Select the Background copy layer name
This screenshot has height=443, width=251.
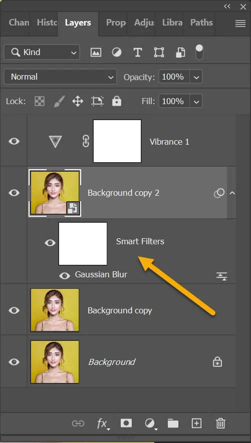point(120,310)
